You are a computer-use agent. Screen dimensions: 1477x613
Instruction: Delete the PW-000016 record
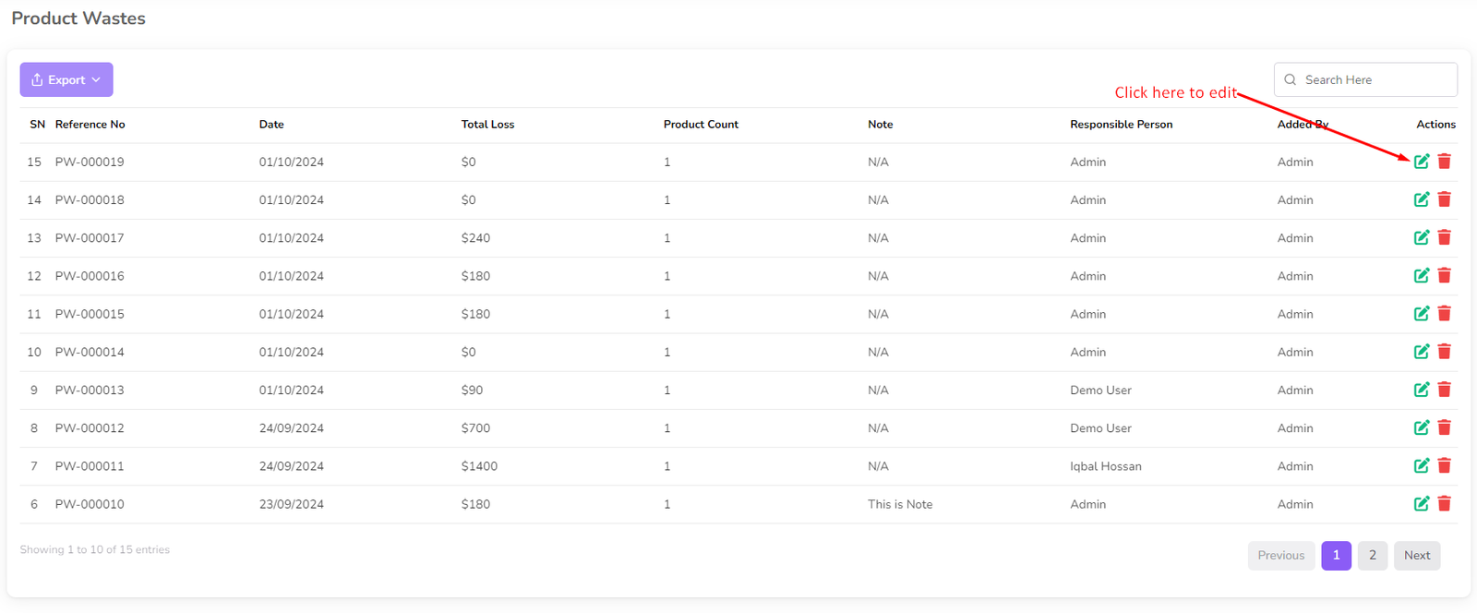1444,275
